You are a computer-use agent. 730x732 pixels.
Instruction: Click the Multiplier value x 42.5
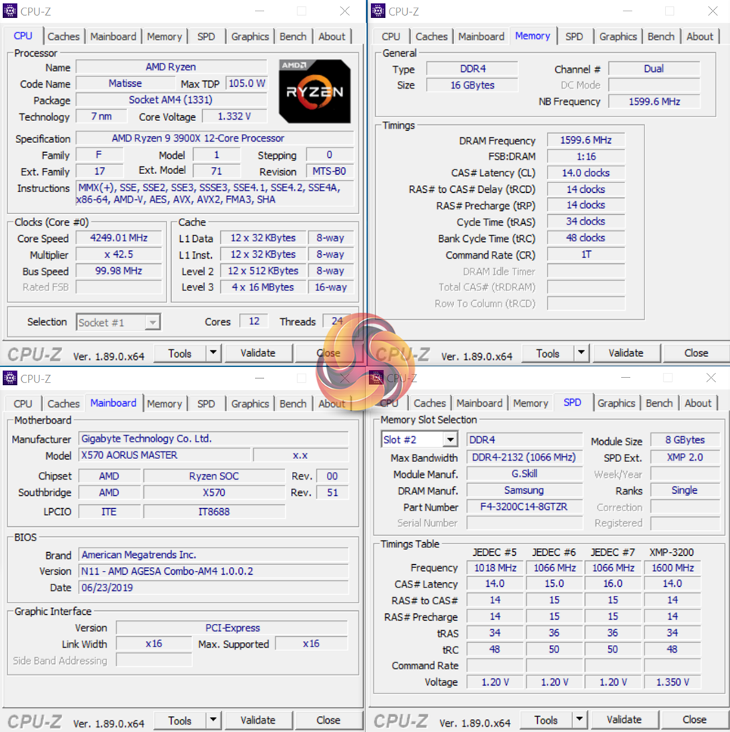click(x=119, y=254)
